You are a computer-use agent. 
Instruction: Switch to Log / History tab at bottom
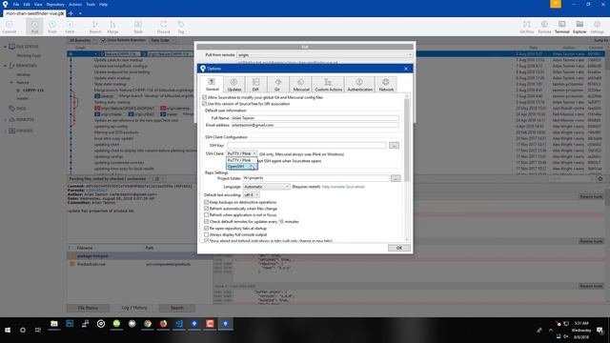[x=134, y=308]
